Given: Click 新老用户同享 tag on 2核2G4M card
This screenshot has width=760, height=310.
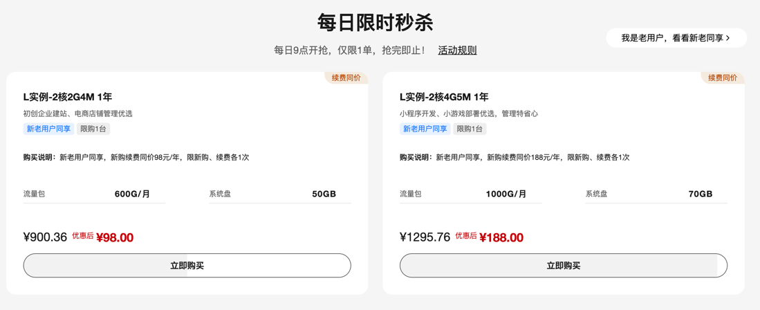Looking at the screenshot, I should coord(48,129).
